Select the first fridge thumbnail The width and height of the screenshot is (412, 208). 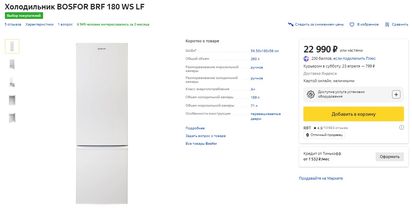coord(12,46)
